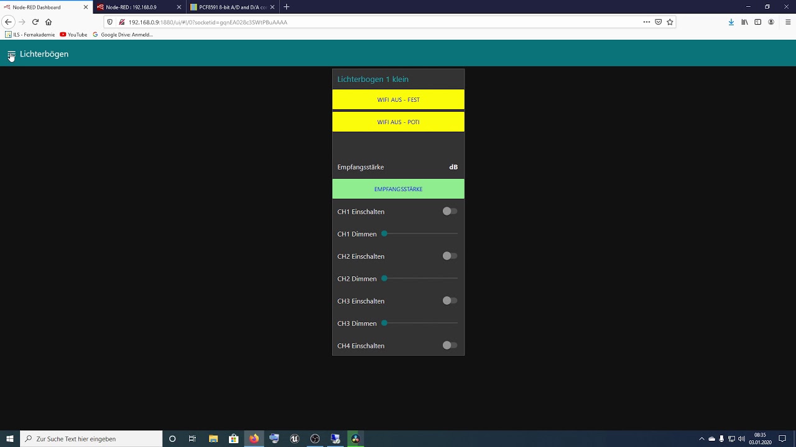Click the browser address bar URL

tap(208, 22)
